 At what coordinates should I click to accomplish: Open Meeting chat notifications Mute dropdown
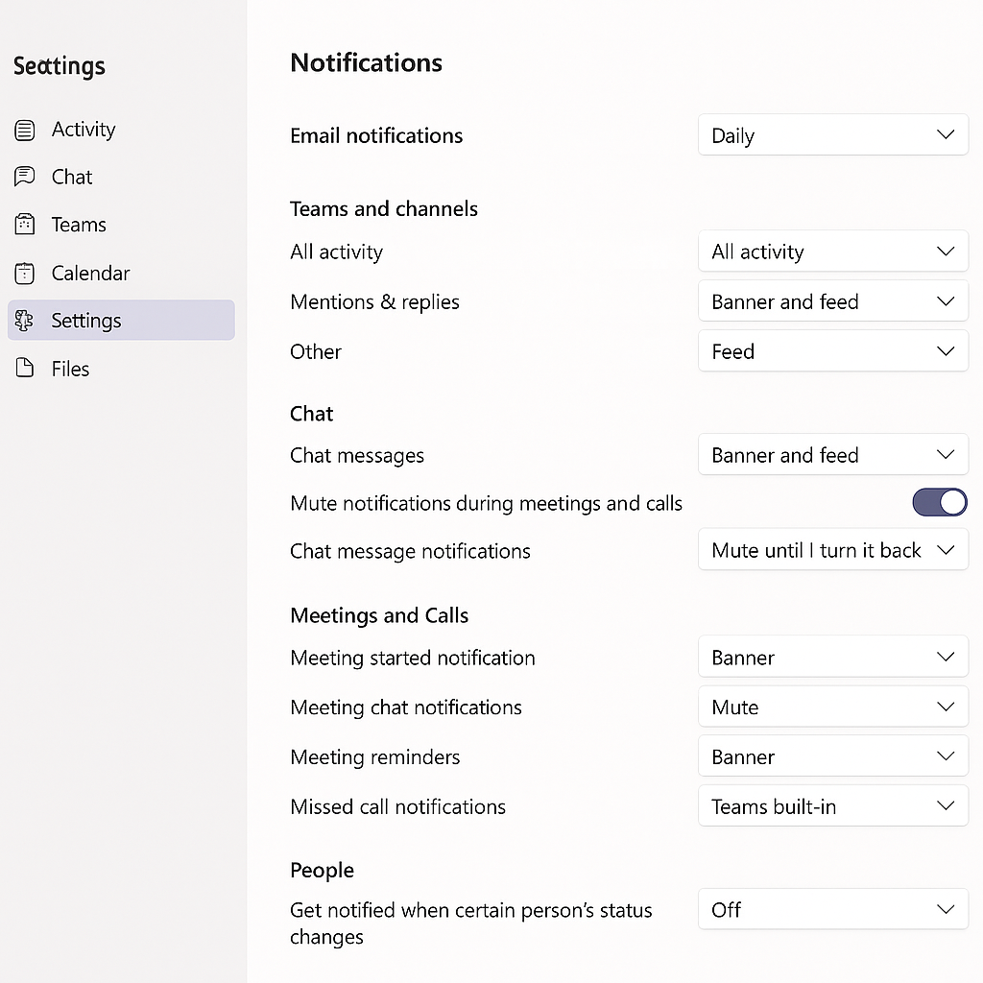833,707
